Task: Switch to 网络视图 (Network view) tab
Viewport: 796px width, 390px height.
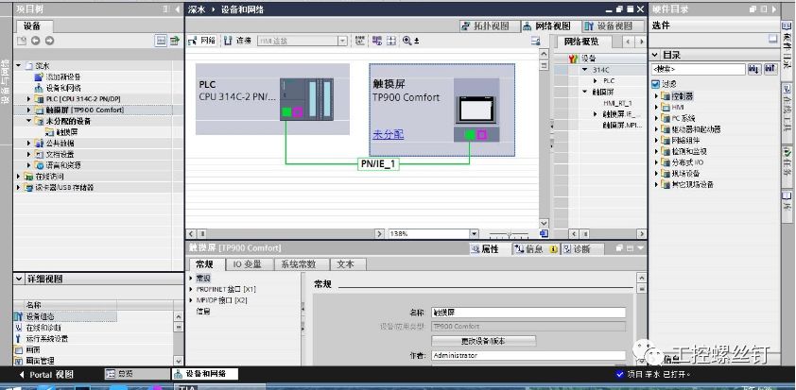Action: click(x=551, y=25)
